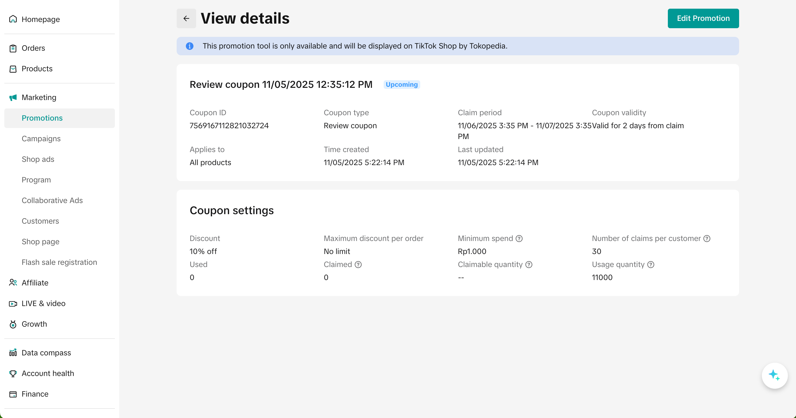Click help icon for claims per customer
The width and height of the screenshot is (796, 418).
pos(707,238)
